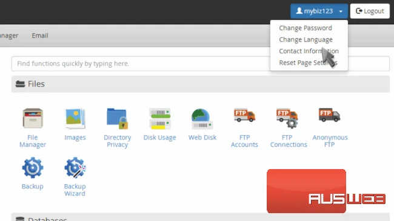
Task: Open the FTP Connections icon
Action: click(287, 118)
